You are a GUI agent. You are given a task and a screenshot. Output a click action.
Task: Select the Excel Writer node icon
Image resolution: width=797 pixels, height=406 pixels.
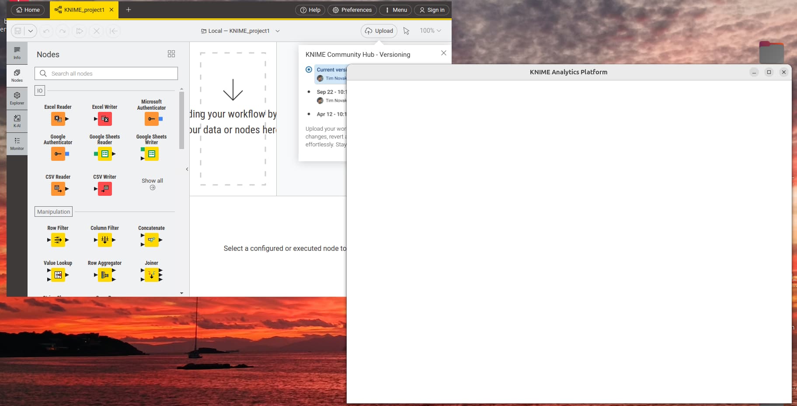point(105,119)
